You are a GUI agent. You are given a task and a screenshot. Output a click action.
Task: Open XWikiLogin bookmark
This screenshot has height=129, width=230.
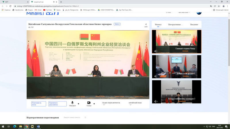[88, 10]
